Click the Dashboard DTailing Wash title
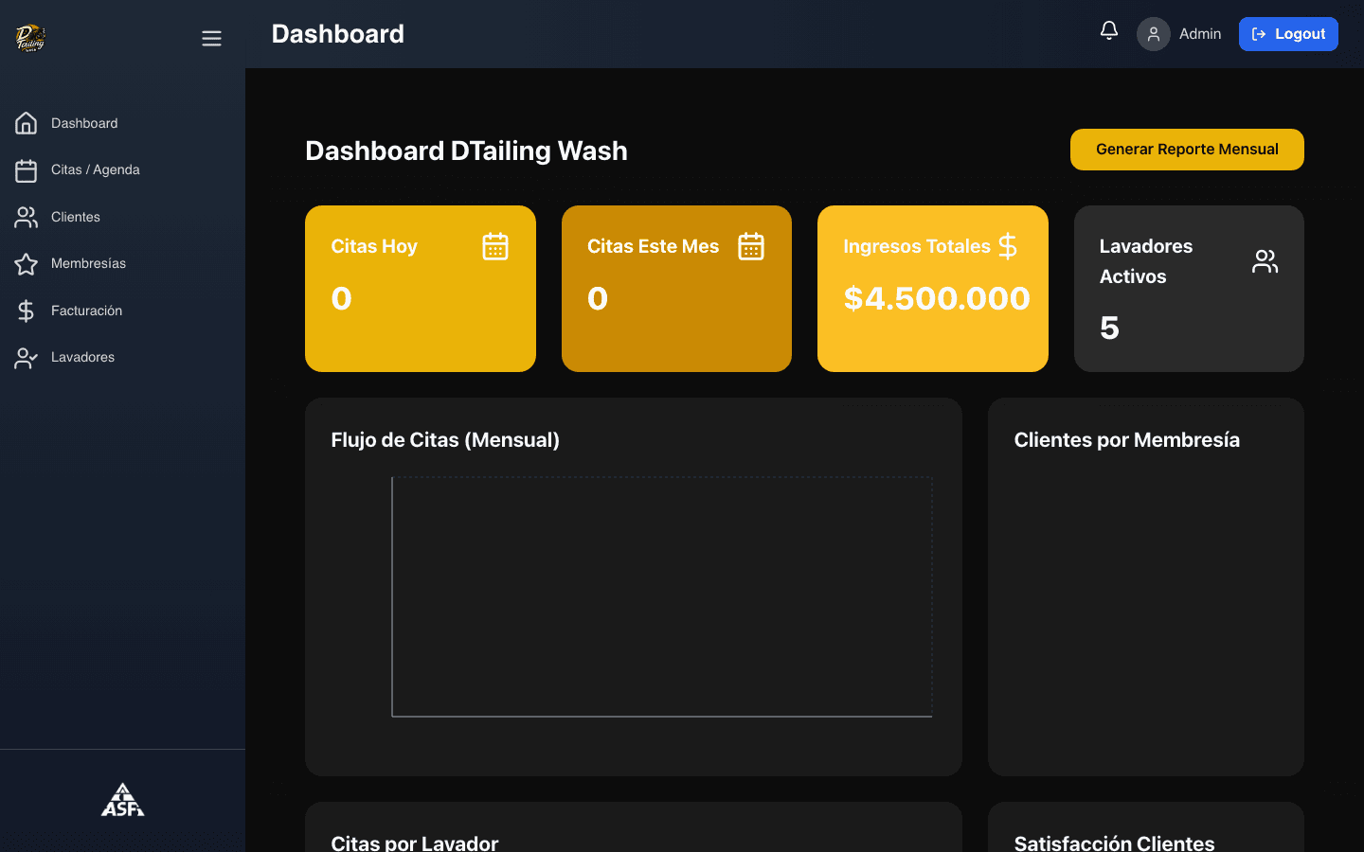 coord(466,151)
